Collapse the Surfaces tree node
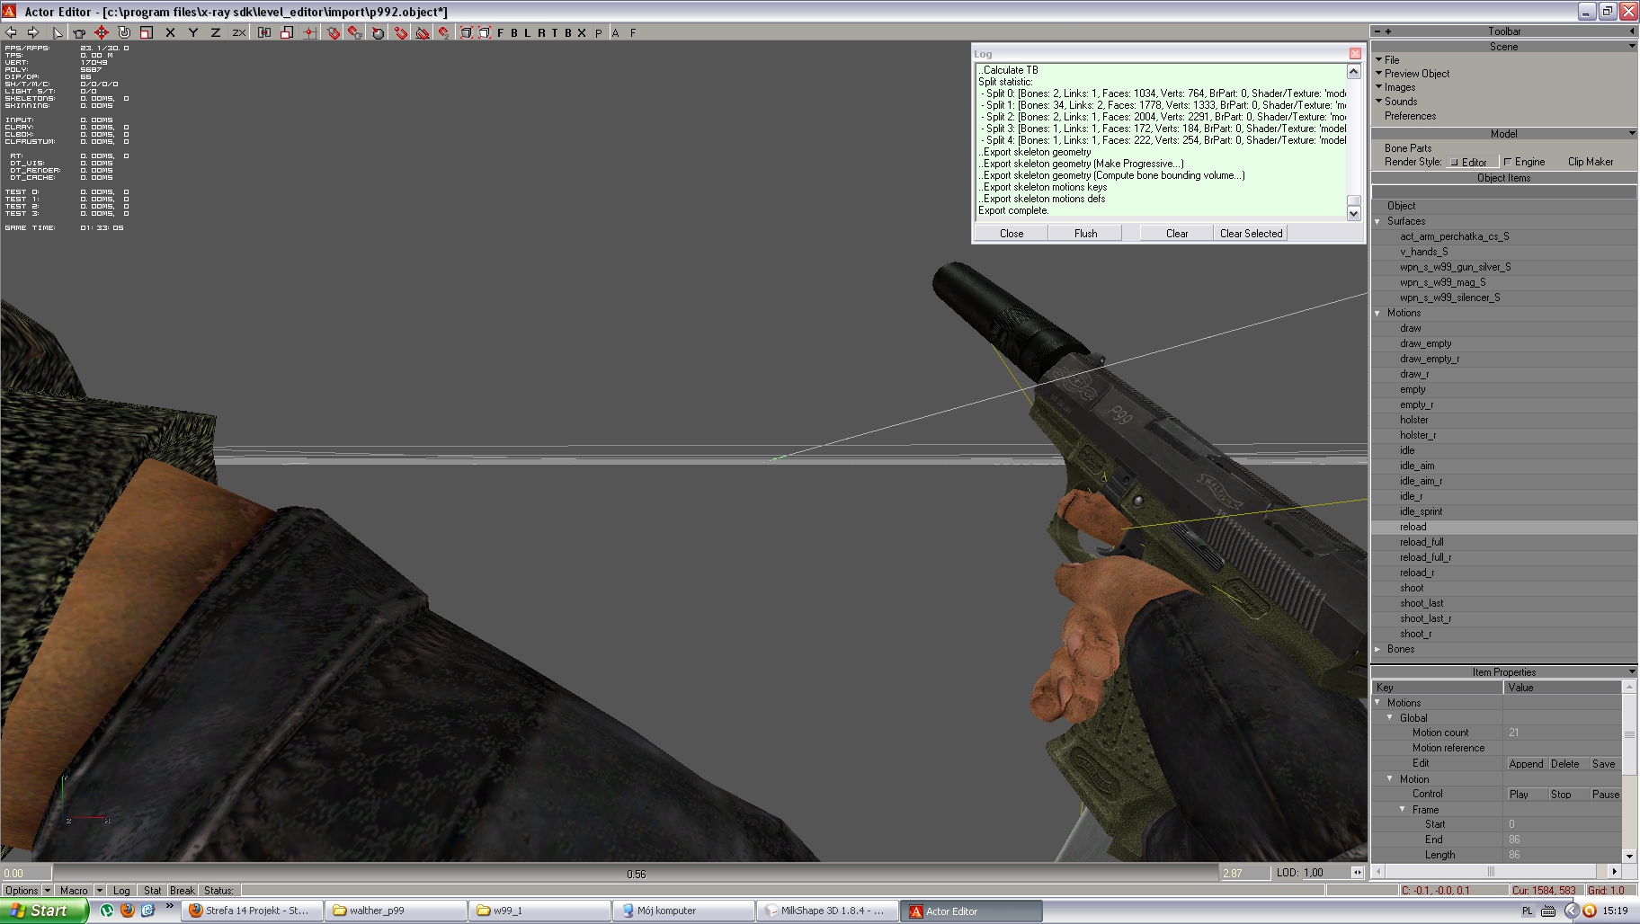Viewport: 1640px width, 924px height. (1377, 221)
